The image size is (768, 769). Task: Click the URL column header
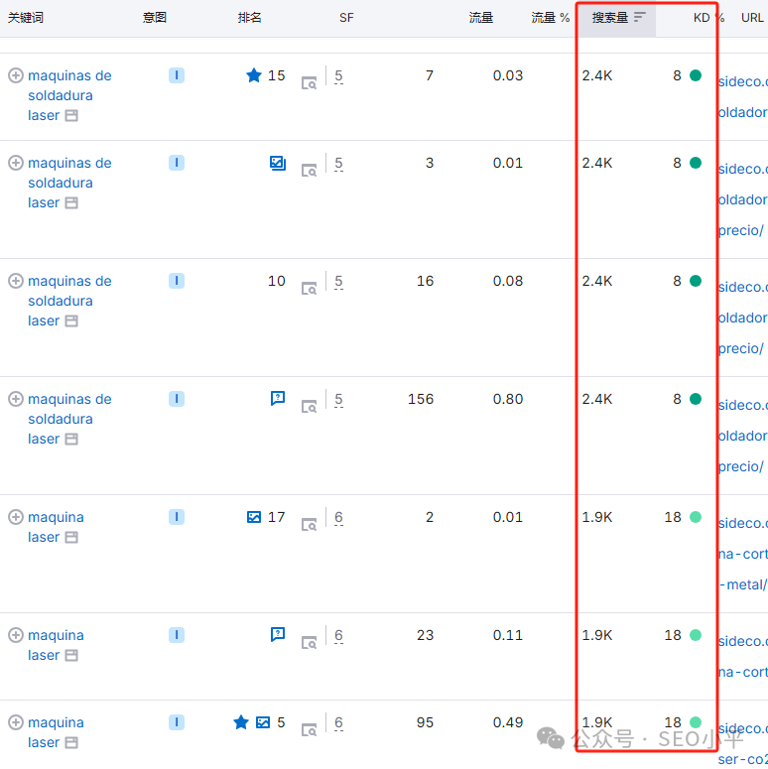click(752, 18)
